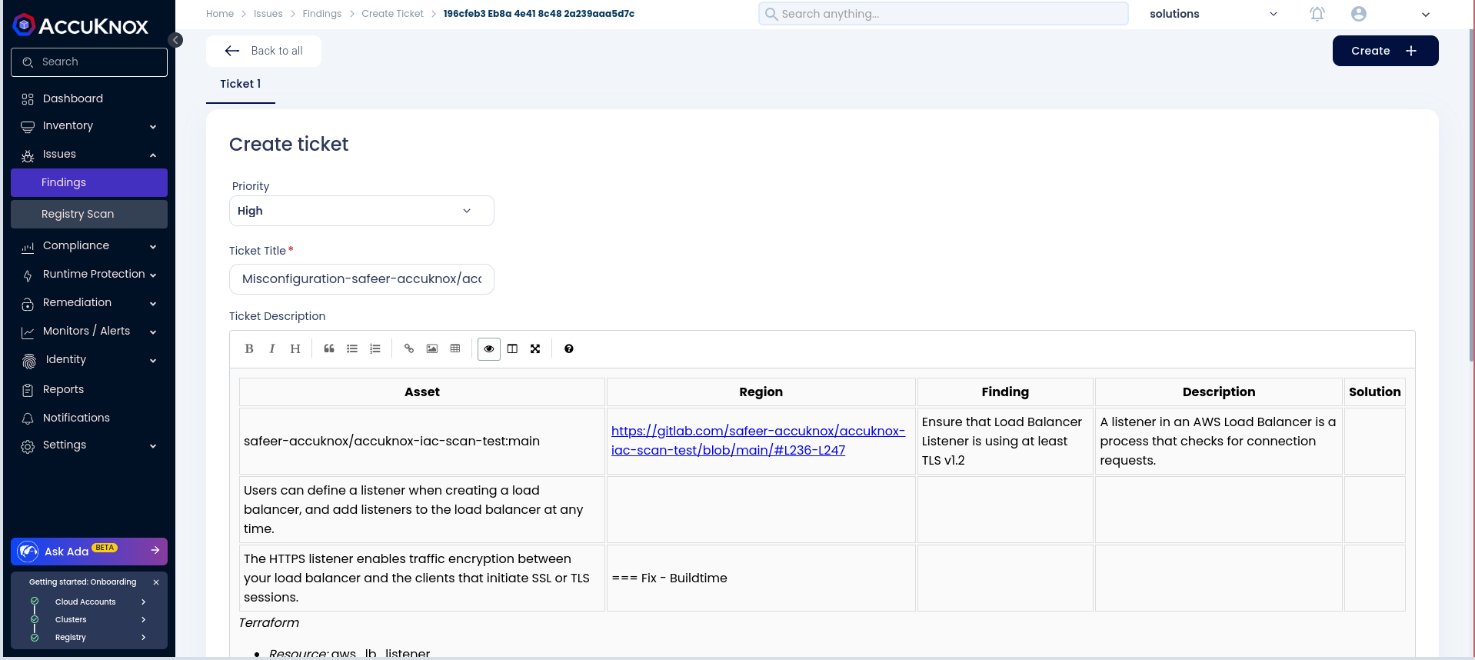Screen dimensions: 1475x660
Task: Open Dashboard from sidebar
Action: click(x=89, y=98)
